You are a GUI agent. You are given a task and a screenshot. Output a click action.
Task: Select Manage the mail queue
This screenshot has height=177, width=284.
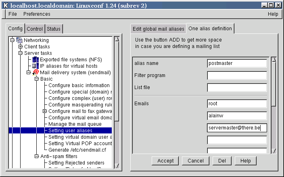[x=75, y=124]
